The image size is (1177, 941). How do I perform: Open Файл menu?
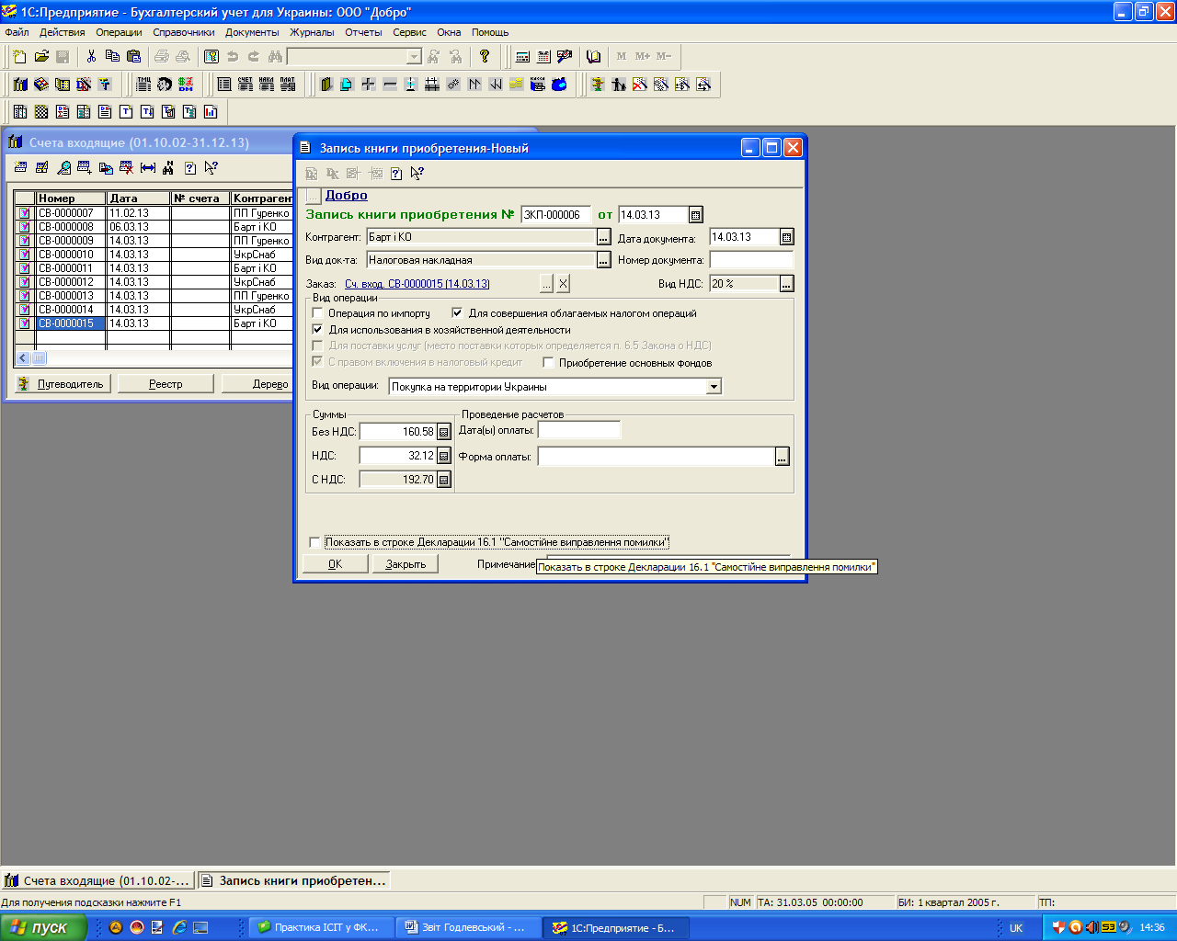[17, 32]
